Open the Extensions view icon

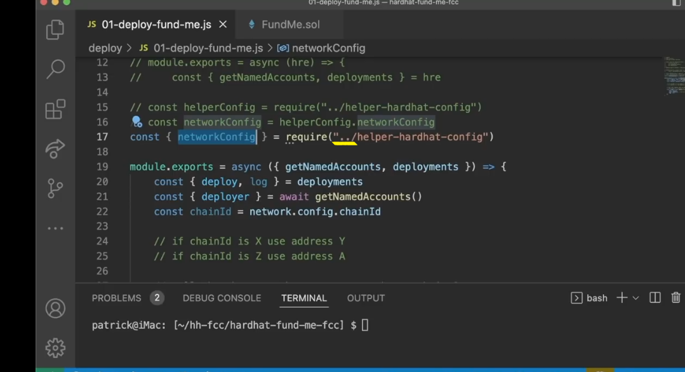55,109
